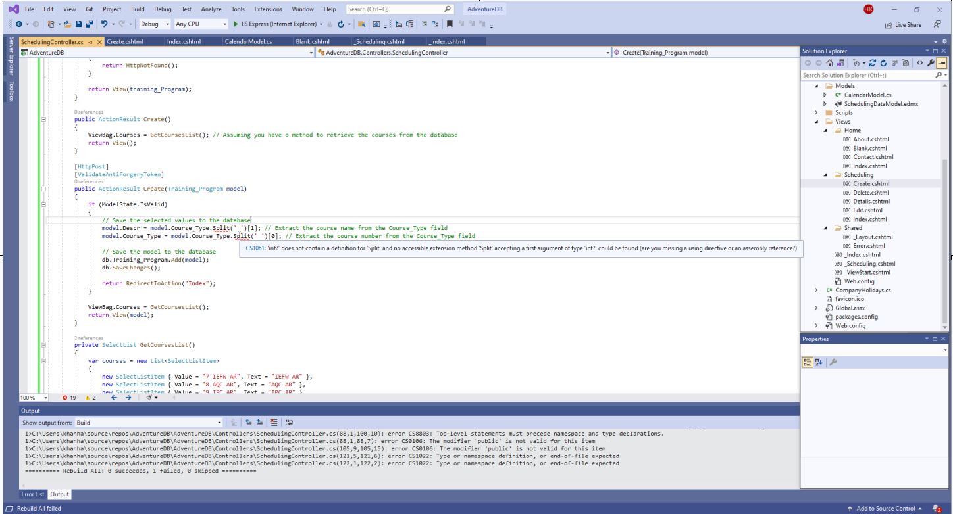953x514 pixels.
Task: Click the Live Share button
Action: pyautogui.click(x=904, y=25)
